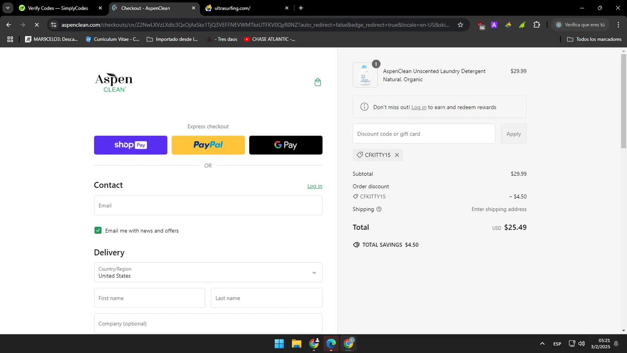Open the MAR9CELO3 bookmark
The height and width of the screenshot is (353, 627).
pos(52,39)
